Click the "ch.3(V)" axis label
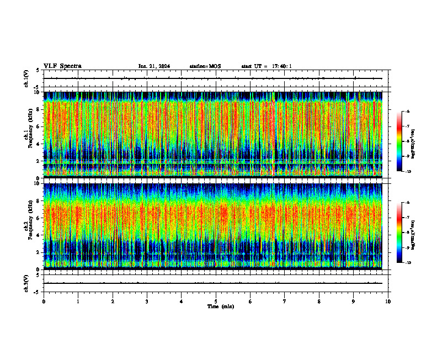 (x=26, y=283)
